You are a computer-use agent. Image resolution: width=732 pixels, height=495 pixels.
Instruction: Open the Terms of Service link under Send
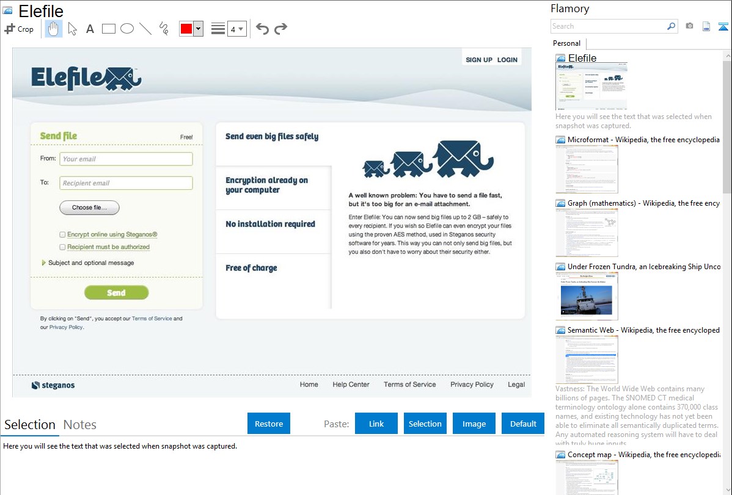152,319
